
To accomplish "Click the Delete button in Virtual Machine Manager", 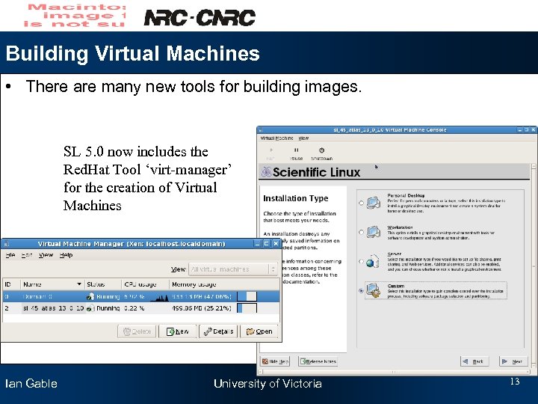I will pyautogui.click(x=137, y=331).
